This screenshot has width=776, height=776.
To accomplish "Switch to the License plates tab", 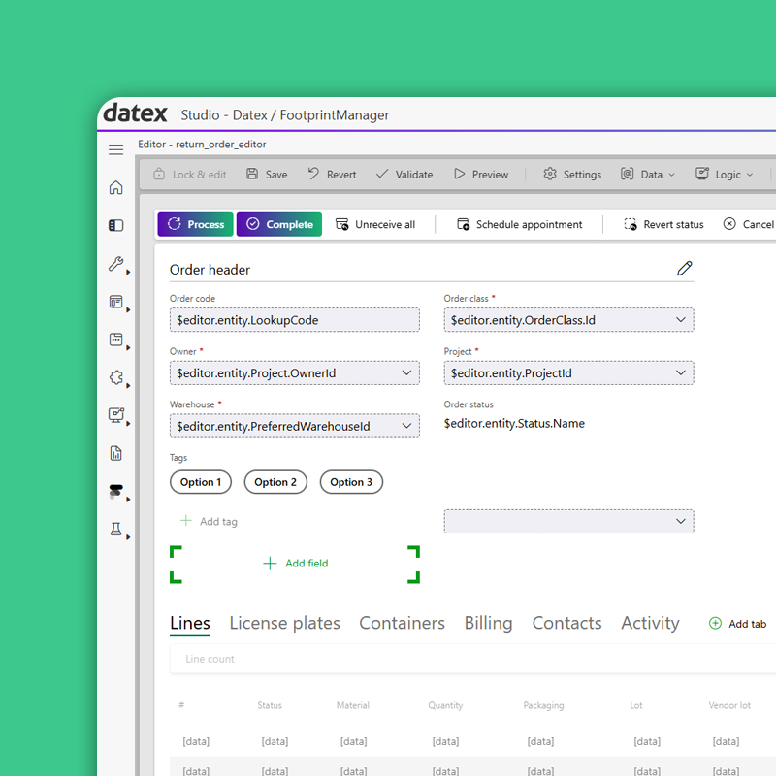I will [x=284, y=623].
